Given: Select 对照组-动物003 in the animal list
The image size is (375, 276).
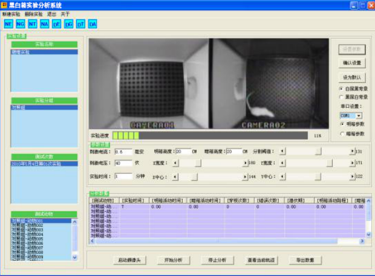Looking at the screenshot, I should pyautogui.click(x=36, y=230).
